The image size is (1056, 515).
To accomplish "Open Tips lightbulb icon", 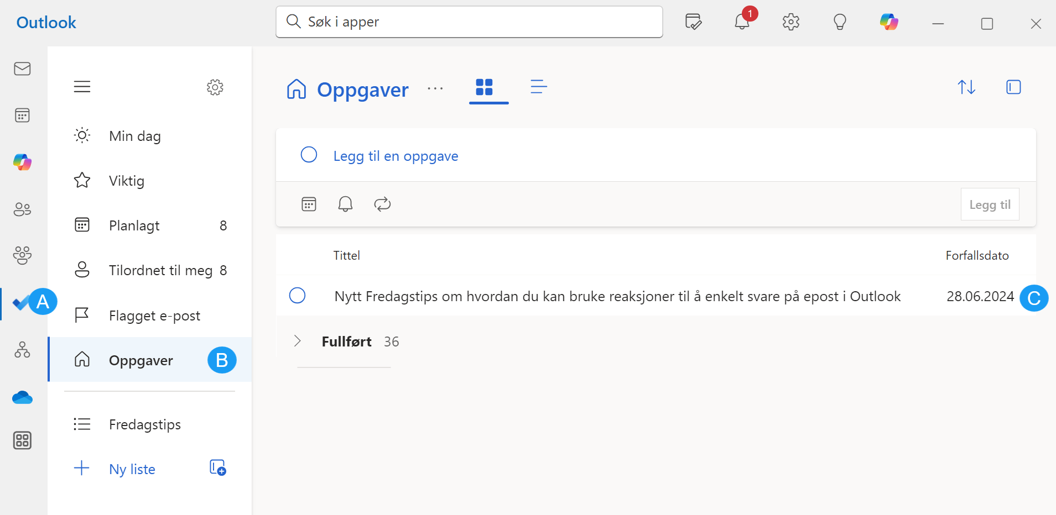I will click(x=840, y=22).
